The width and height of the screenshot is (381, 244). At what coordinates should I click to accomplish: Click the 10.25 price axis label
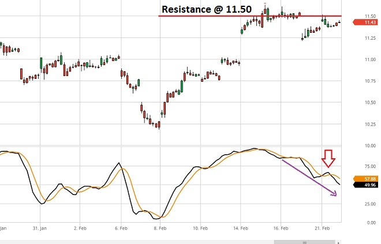tap(370, 124)
